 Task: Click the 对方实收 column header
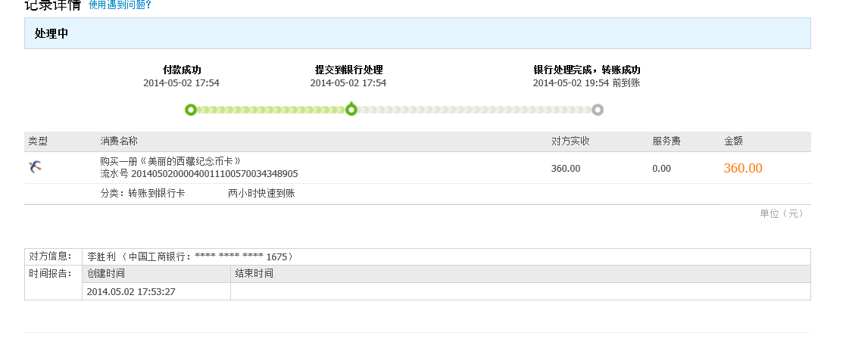pos(570,141)
